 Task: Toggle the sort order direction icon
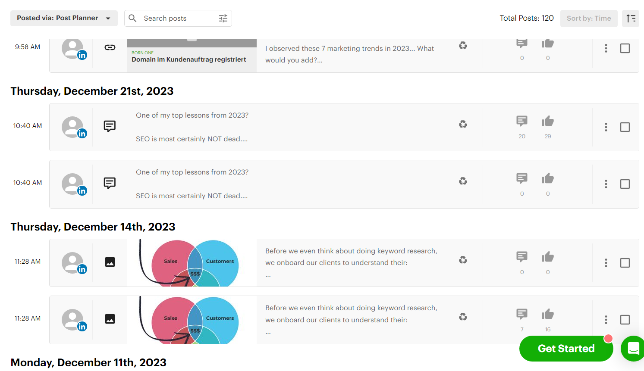pyautogui.click(x=631, y=19)
